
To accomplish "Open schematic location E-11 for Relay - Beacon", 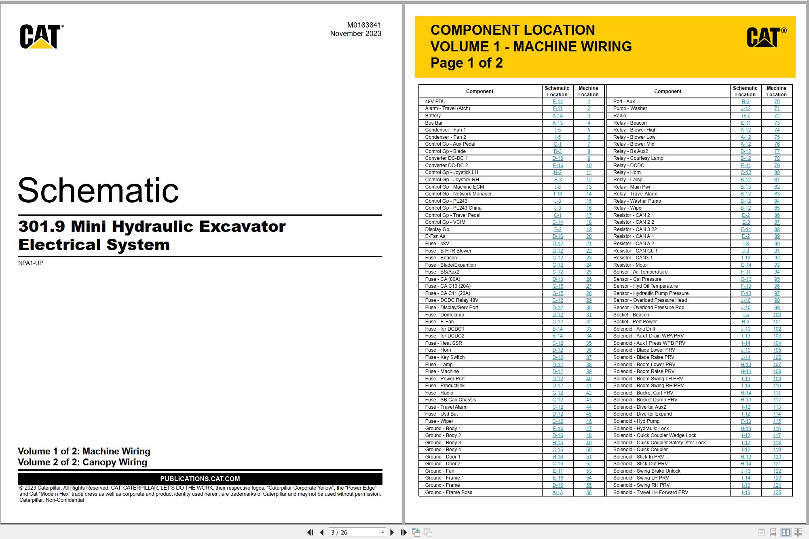I will coord(746,123).
